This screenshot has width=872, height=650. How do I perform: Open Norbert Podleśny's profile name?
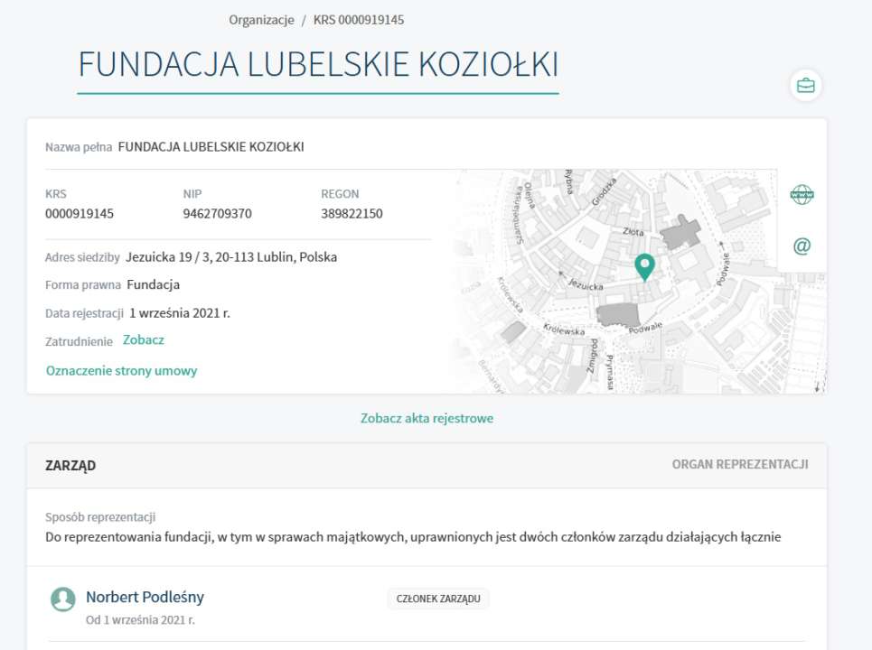[x=145, y=597]
